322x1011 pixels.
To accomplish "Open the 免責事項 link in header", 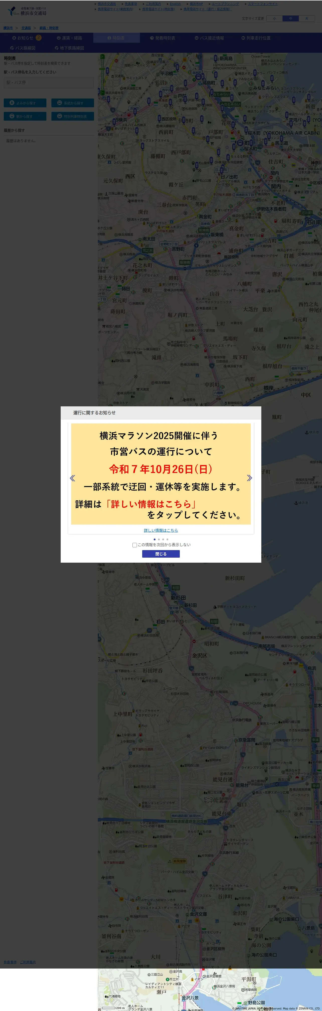I will tap(131, 4).
